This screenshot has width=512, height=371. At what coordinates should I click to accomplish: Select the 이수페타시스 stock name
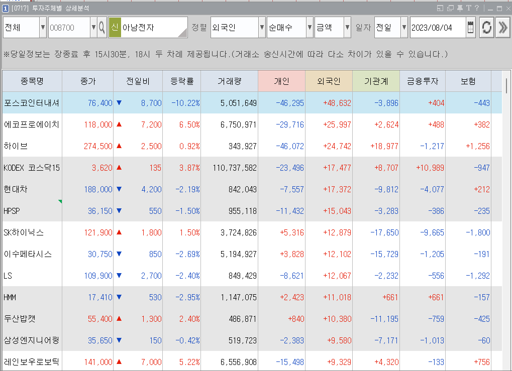click(x=28, y=254)
